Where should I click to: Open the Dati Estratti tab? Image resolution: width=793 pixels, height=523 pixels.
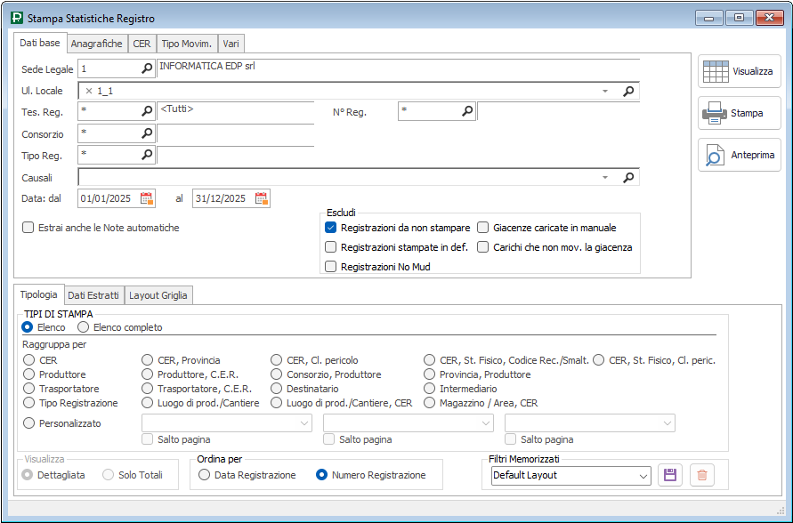[x=93, y=295]
